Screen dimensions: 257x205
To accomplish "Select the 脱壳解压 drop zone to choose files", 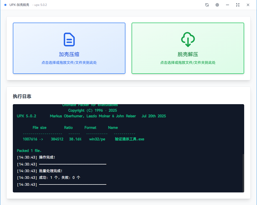I will point(188,48).
